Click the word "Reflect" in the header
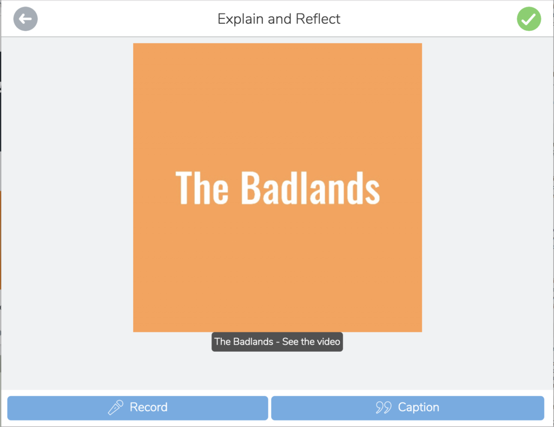Viewport: 554px width, 427px height. click(x=318, y=19)
